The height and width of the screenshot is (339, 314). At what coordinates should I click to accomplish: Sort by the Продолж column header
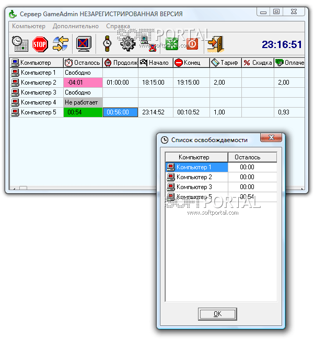[x=121, y=63]
